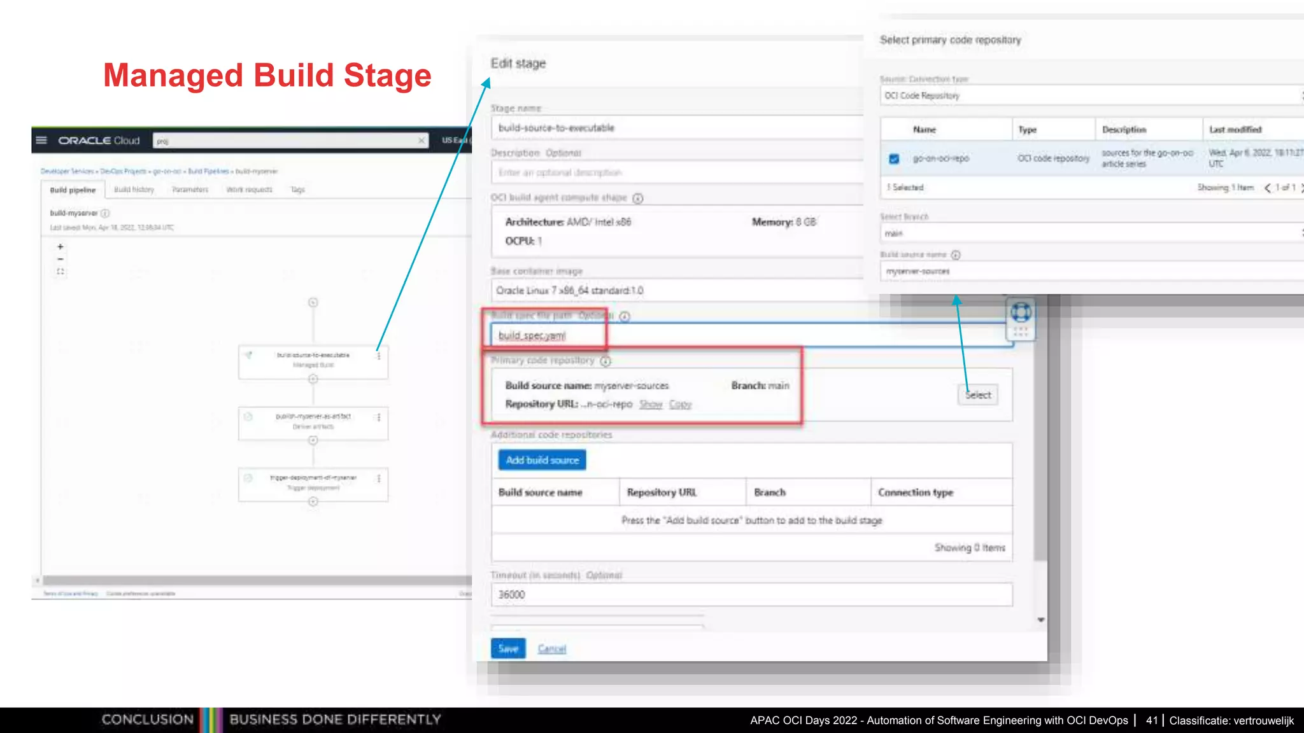Clear the Oracle Cloud search box
This screenshot has height=733, width=1304.
(421, 140)
